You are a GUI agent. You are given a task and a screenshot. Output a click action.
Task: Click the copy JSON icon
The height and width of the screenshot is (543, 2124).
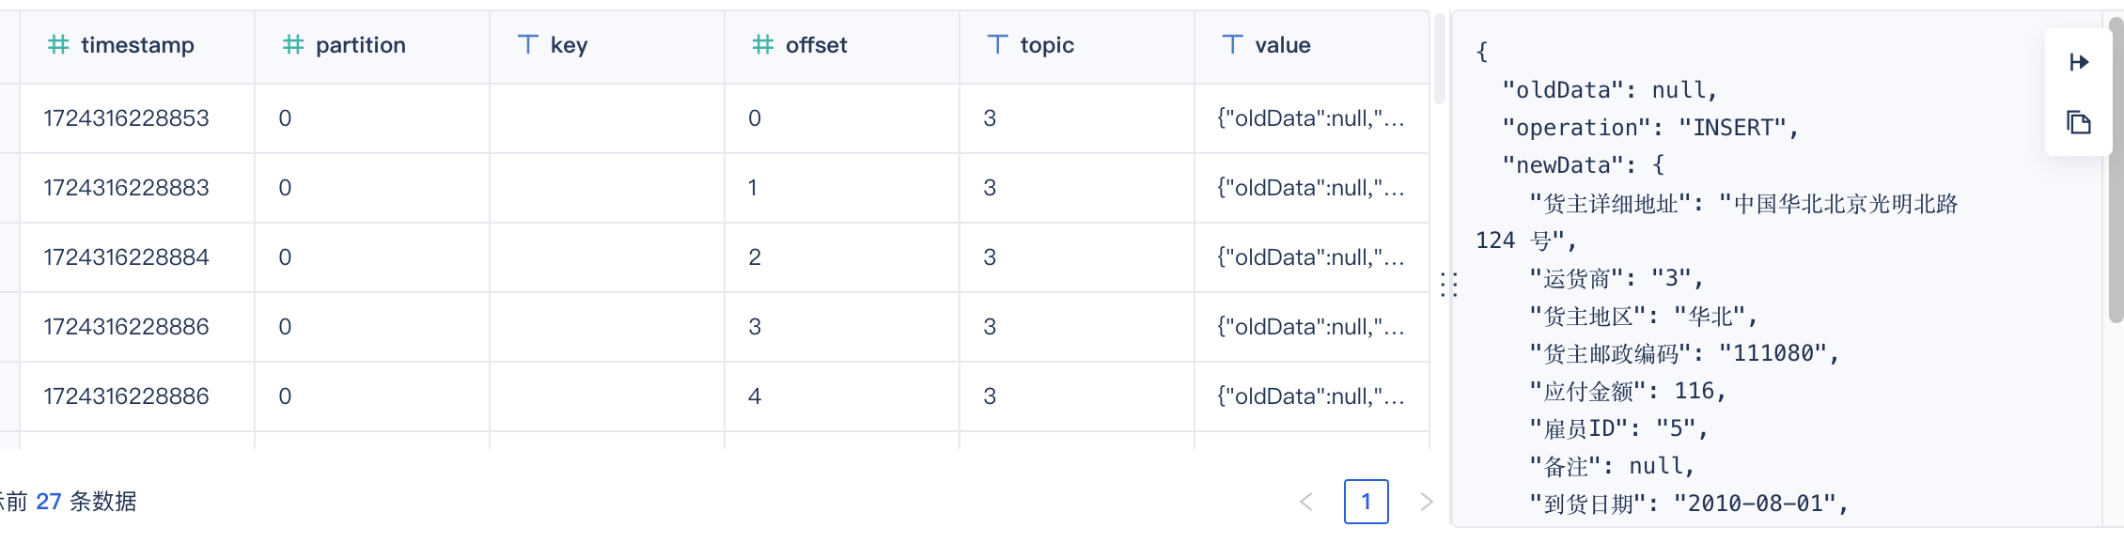coord(2079,122)
